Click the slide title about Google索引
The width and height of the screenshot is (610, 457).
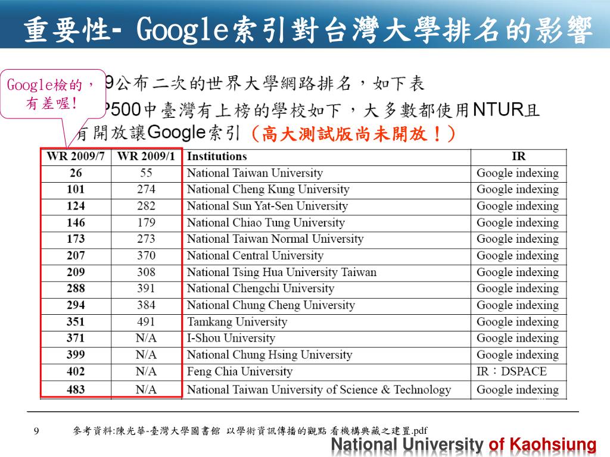point(307,29)
